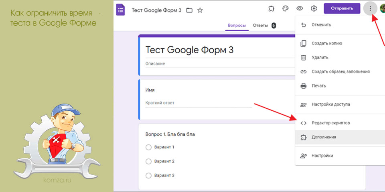The height and width of the screenshot is (192, 385).
Task: Click the puzzle icon beside Дополнения
Action: point(304,137)
